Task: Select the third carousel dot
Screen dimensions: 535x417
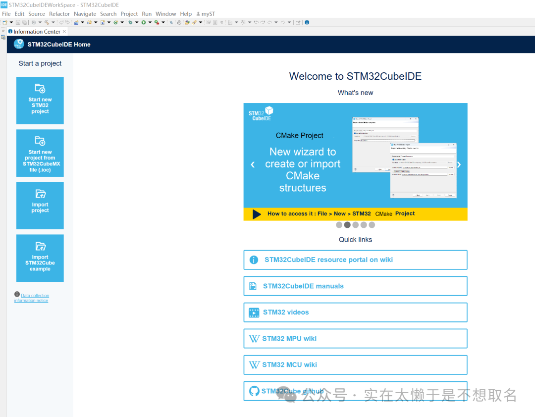Action: (356, 225)
